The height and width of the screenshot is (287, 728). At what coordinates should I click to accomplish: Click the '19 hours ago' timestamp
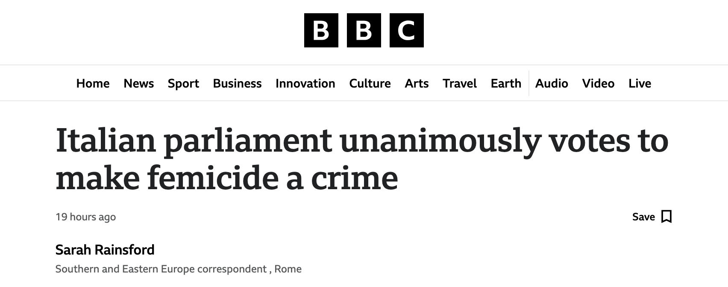pos(85,217)
